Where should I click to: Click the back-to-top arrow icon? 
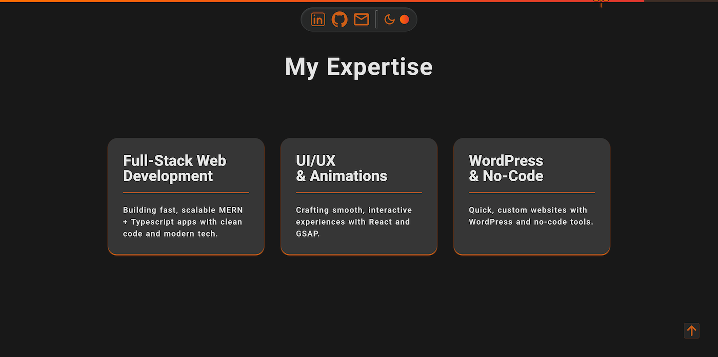[x=691, y=330]
